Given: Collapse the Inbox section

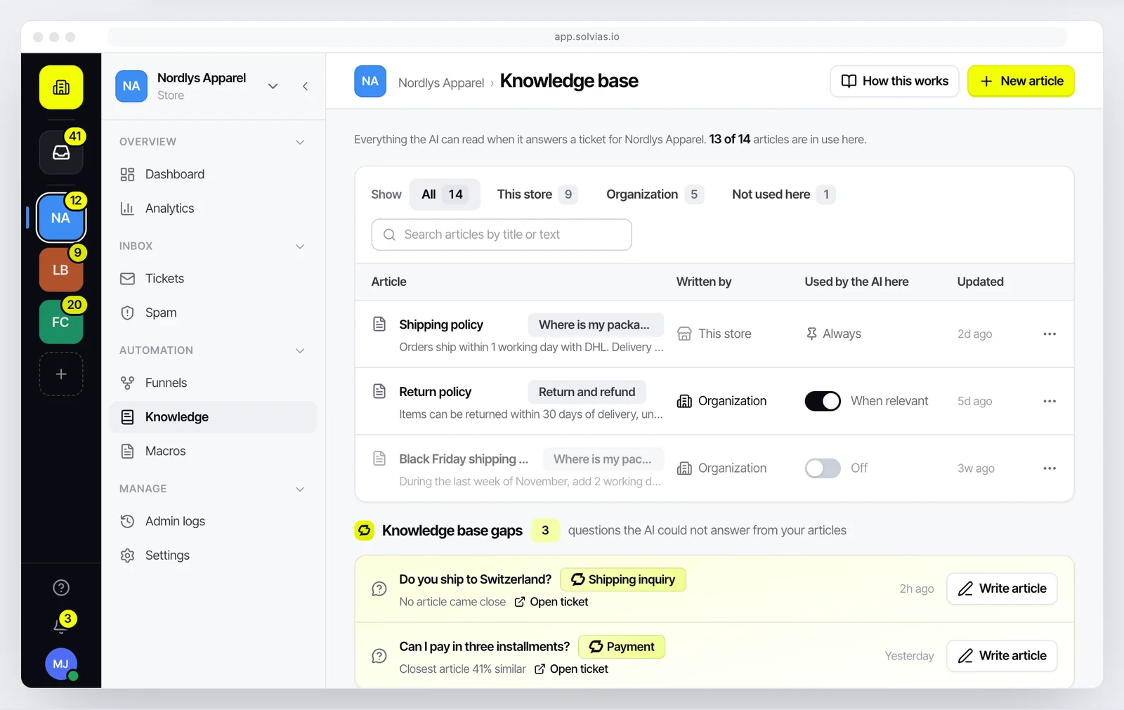Looking at the screenshot, I should coord(300,246).
